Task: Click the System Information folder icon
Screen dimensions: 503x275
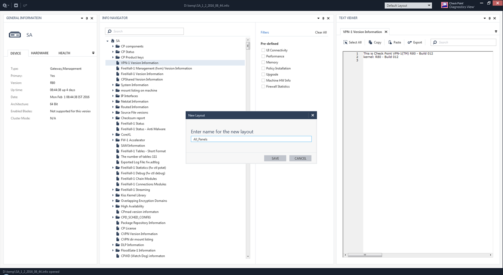Action: 117,85
